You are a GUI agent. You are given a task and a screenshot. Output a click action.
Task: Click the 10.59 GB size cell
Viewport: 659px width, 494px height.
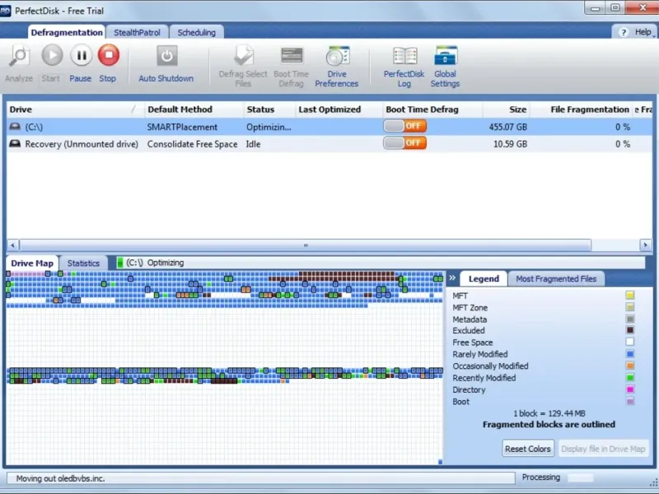(510, 144)
